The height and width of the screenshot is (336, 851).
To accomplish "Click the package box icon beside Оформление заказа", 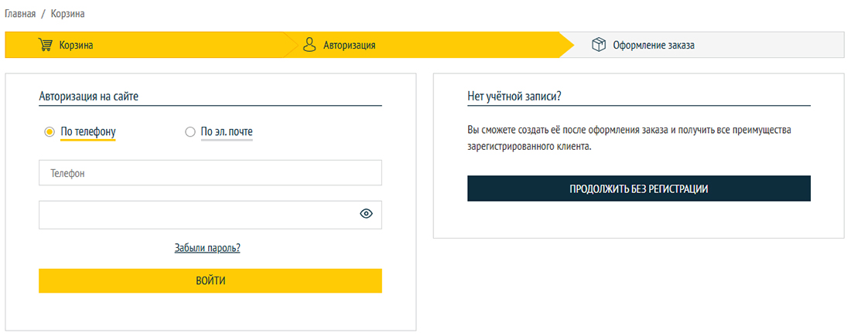I will point(598,45).
